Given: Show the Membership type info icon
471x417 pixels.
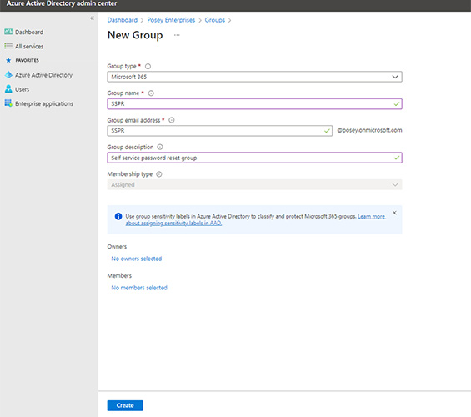Looking at the screenshot, I should (x=159, y=174).
